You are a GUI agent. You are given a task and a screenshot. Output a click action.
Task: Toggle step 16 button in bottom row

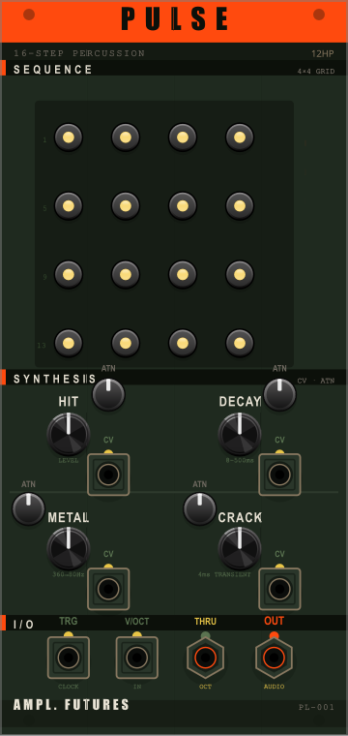(240, 343)
